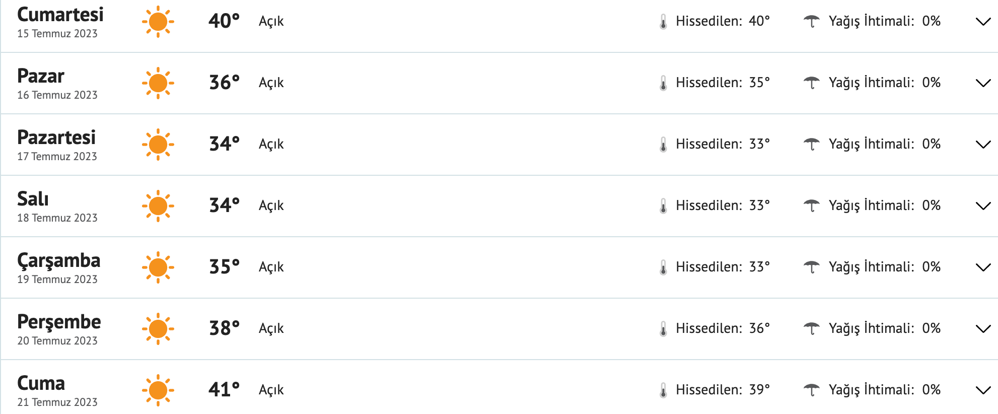The image size is (998, 414).
Task: Click the umbrella icon for Cumartesi
Action: 811,21
